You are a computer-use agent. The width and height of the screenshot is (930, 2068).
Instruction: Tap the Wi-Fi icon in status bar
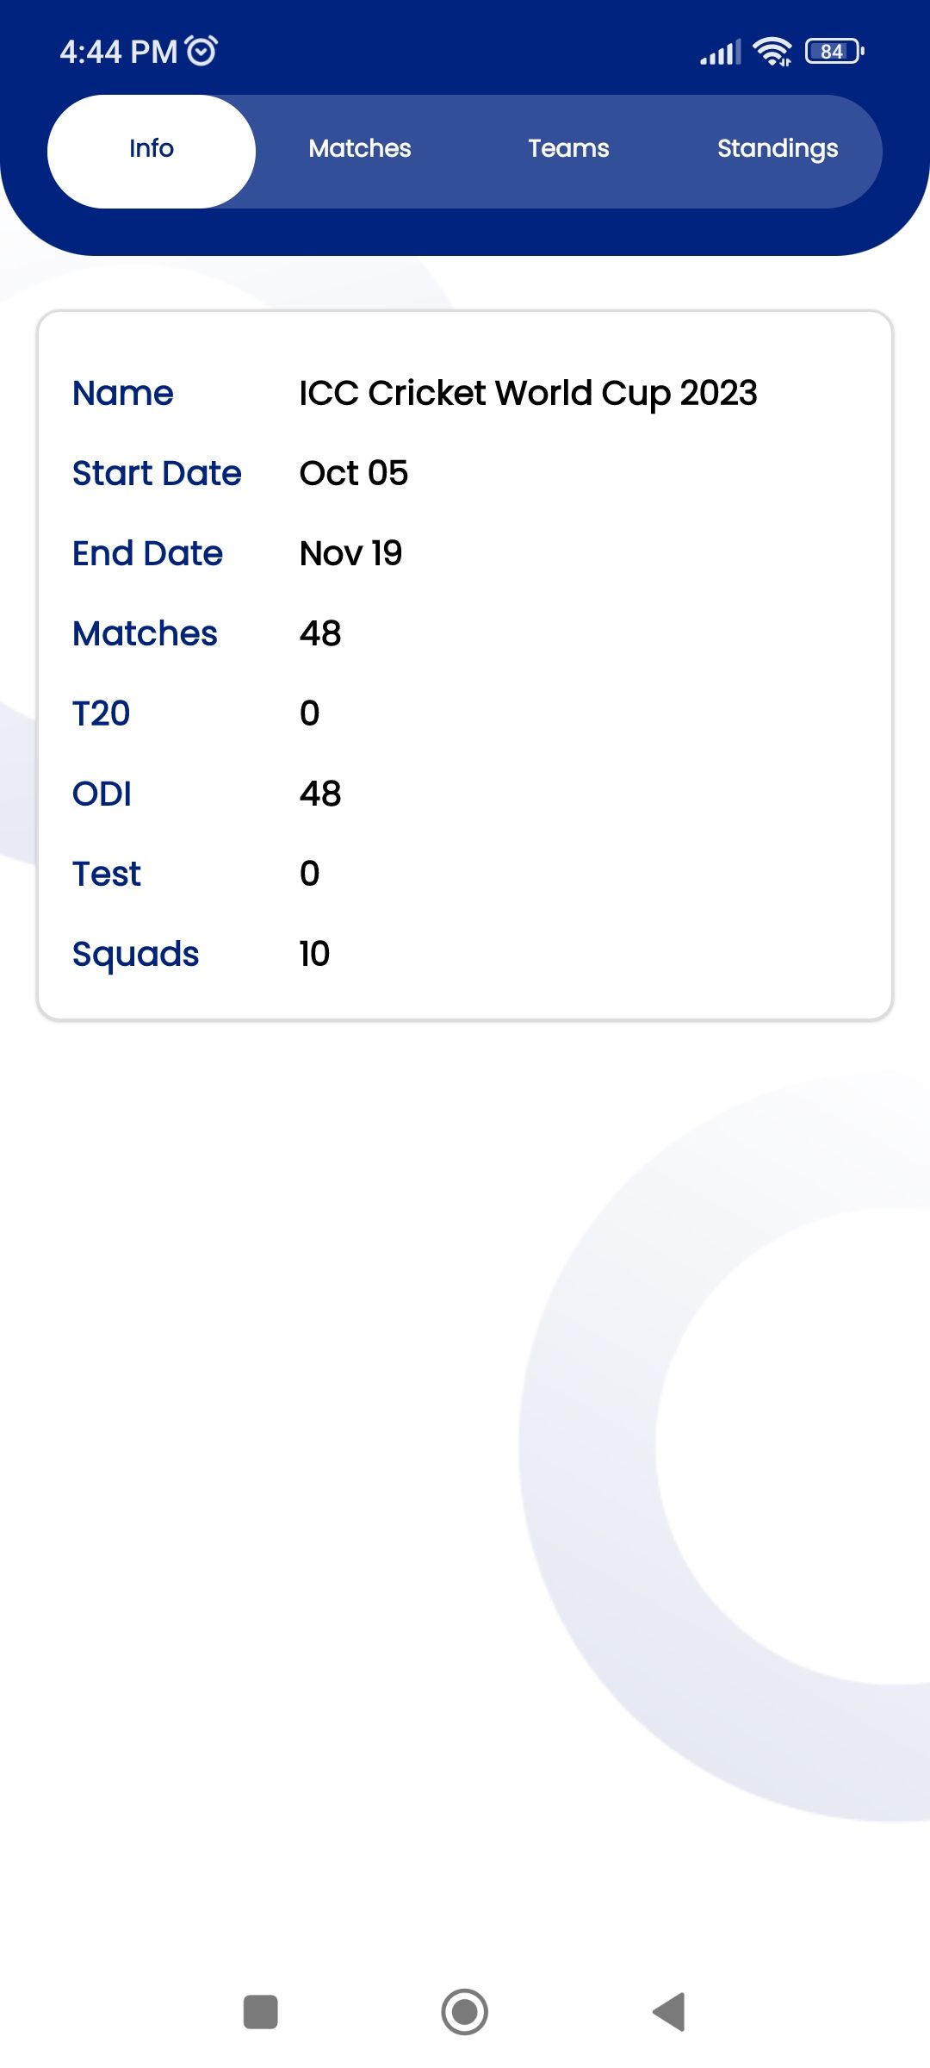click(x=772, y=52)
